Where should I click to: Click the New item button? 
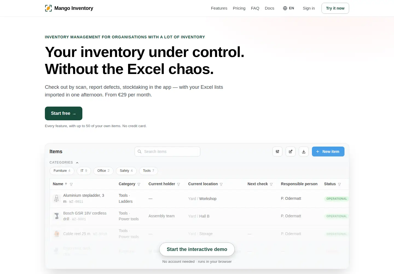[328, 152]
